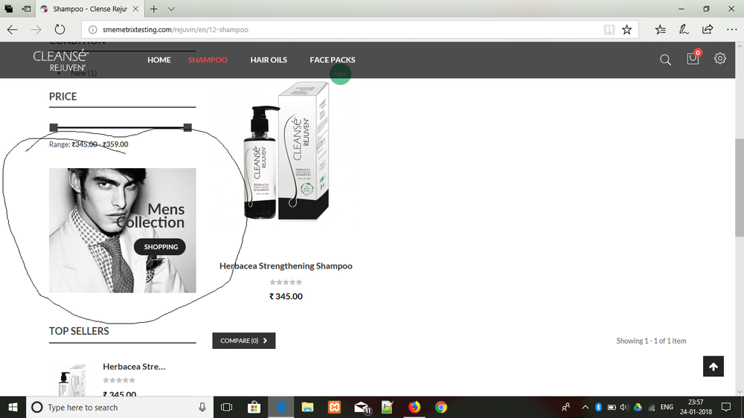This screenshot has width=744, height=418.
Task: Show hidden system tray icons
Action: (x=585, y=407)
